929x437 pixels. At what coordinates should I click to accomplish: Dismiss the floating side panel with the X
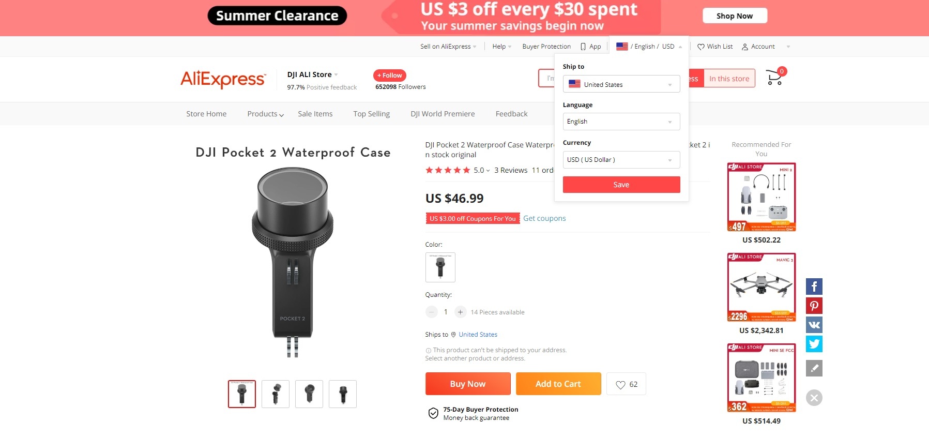(814, 398)
